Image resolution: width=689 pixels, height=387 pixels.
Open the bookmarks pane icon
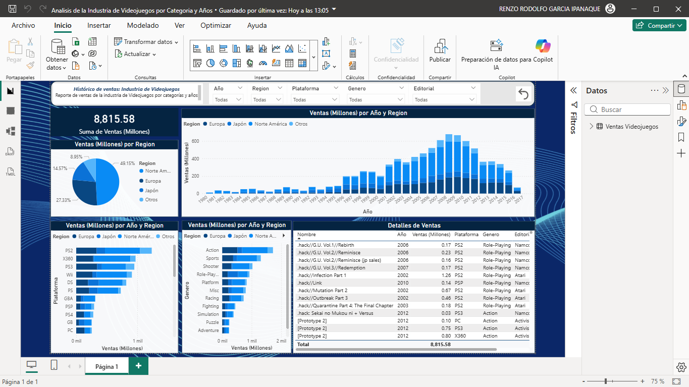pos(681,137)
